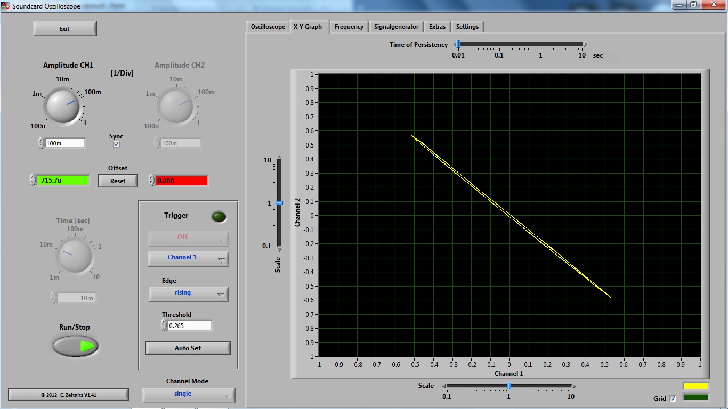Screen dimensions: 728x409
Task: Click the Trigger indicator LED
Action: pos(219,217)
